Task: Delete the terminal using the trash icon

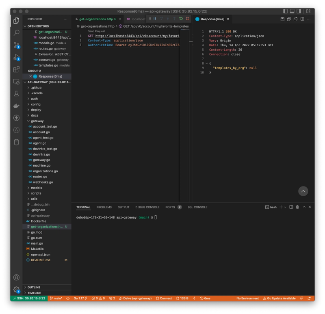Action: [x=297, y=207]
